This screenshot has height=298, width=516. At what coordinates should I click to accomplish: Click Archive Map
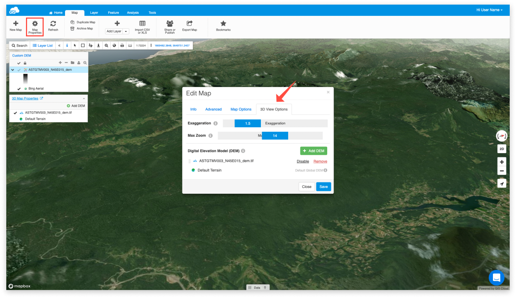(81, 28)
